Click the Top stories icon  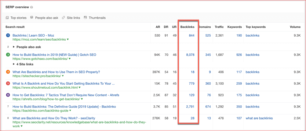click(x=7, y=18)
